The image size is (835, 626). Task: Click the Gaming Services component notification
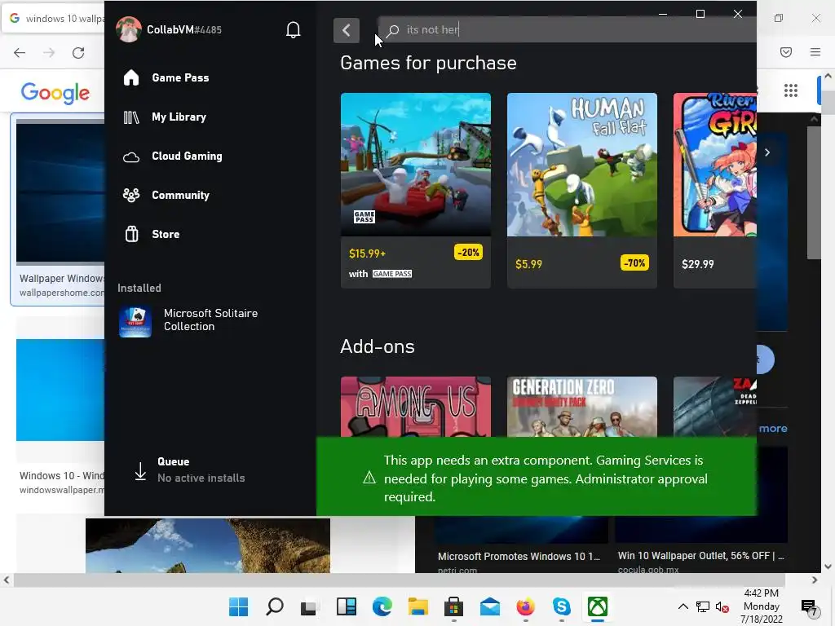(537, 477)
